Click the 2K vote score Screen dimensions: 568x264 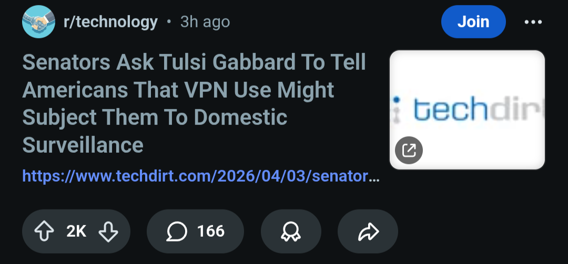point(76,231)
